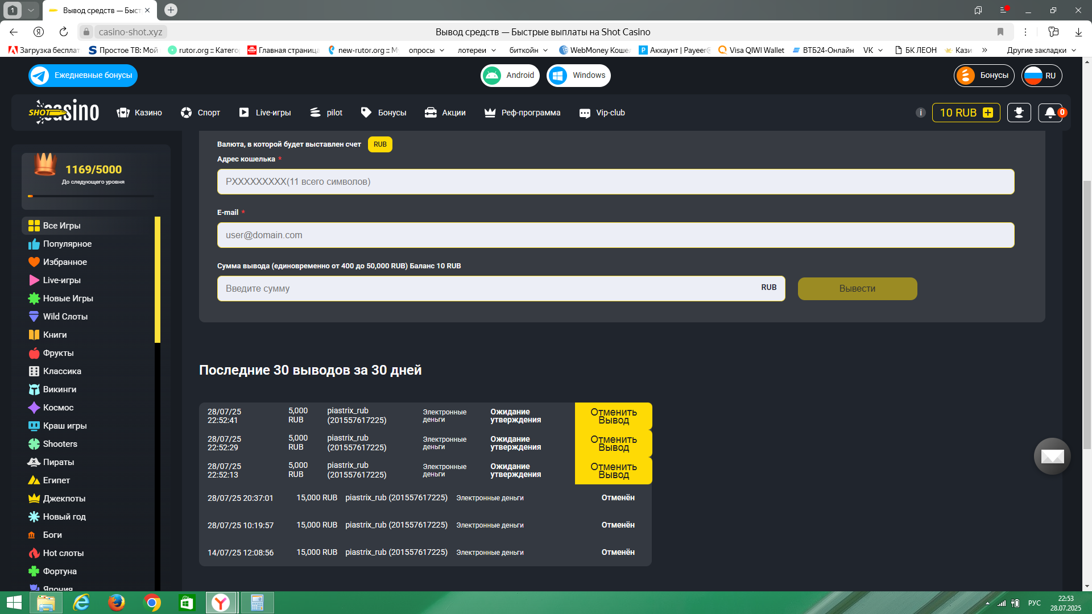Click the browser bookmark page icon
The image size is (1092, 614).
(1000, 32)
